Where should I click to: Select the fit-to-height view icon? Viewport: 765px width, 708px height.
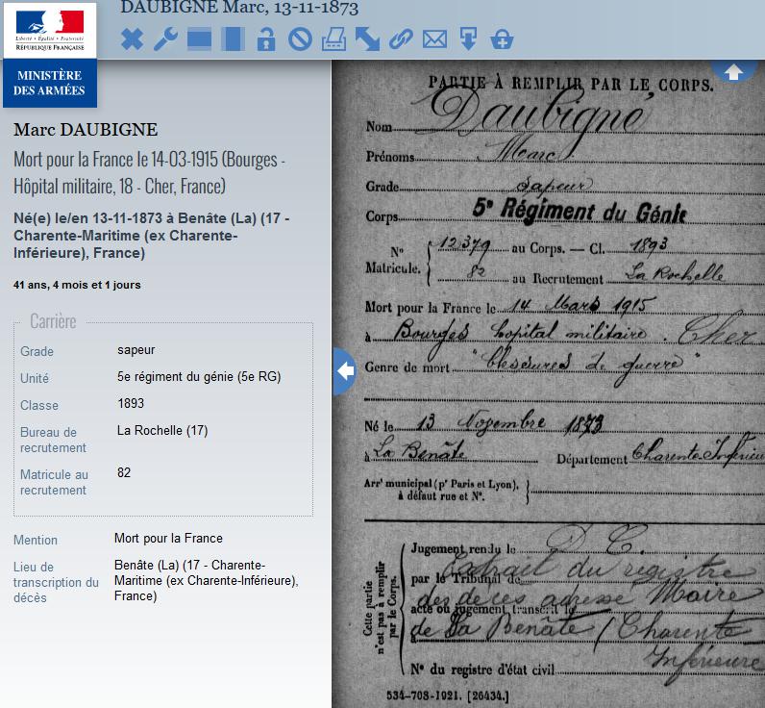pyautogui.click(x=233, y=39)
